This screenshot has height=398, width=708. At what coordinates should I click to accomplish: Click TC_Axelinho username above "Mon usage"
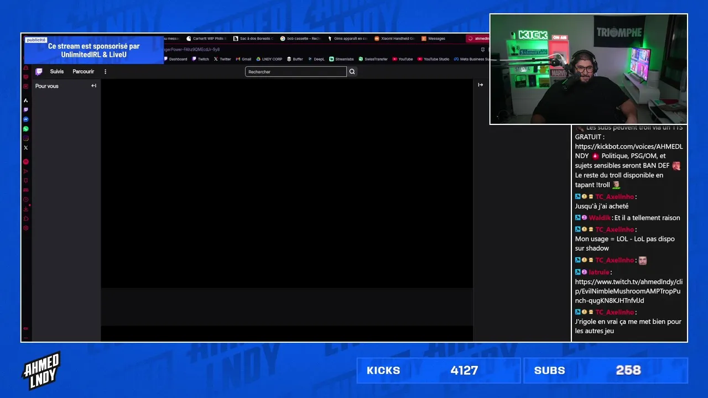tap(615, 229)
